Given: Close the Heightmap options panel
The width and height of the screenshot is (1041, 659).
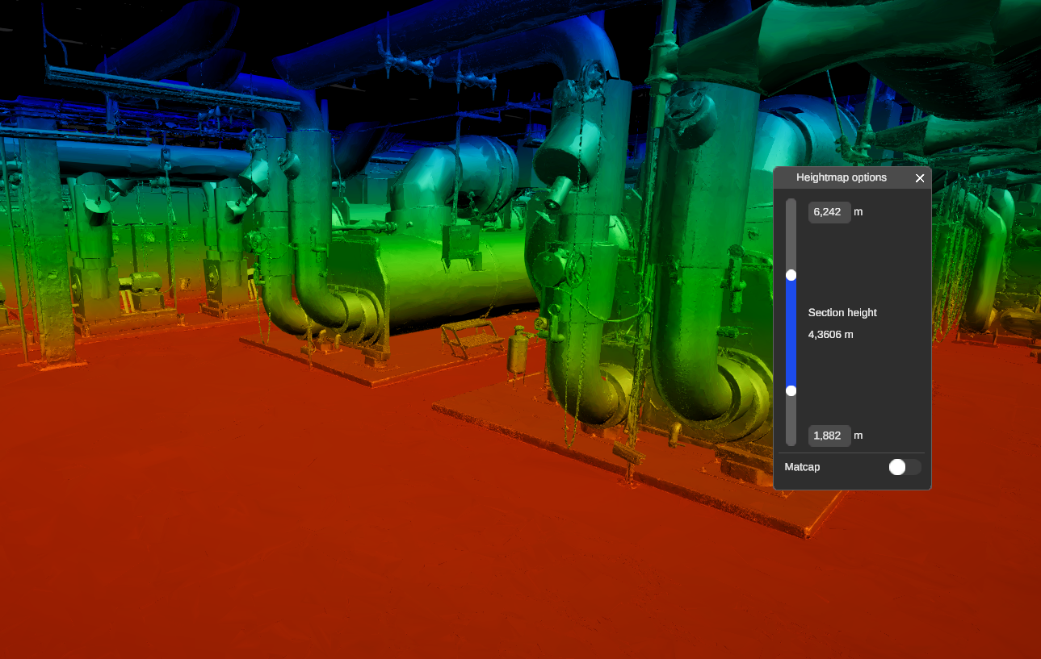Looking at the screenshot, I should 919,178.
